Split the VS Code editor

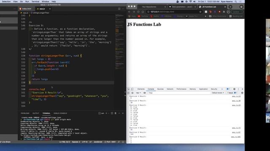(x=119, y=9)
